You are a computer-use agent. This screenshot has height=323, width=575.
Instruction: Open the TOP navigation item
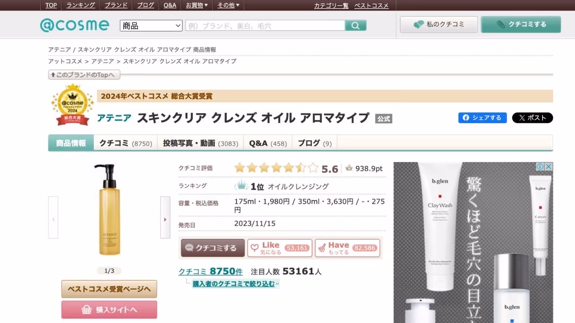click(x=51, y=5)
